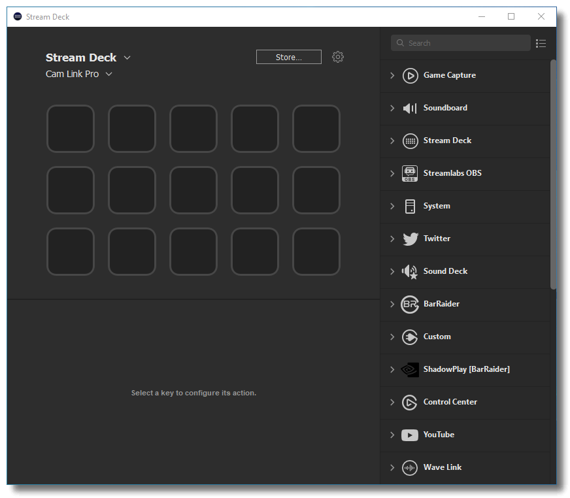The image size is (570, 498).
Task: Expand the ShadowPlay [BarRaider] chevron
Action: click(392, 370)
